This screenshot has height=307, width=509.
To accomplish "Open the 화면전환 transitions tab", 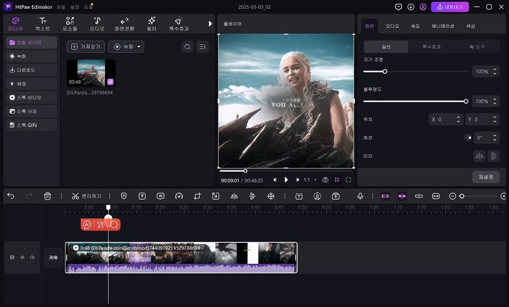I will 124,24.
